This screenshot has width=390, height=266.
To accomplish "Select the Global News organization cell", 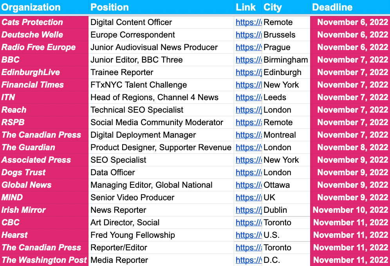I will (44, 185).
